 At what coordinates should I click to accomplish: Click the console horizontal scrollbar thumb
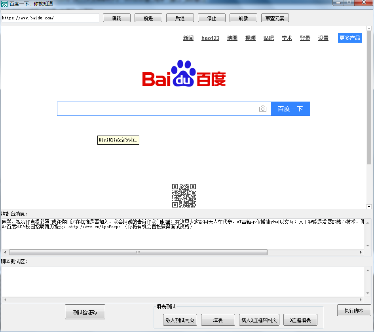[x=138, y=252]
